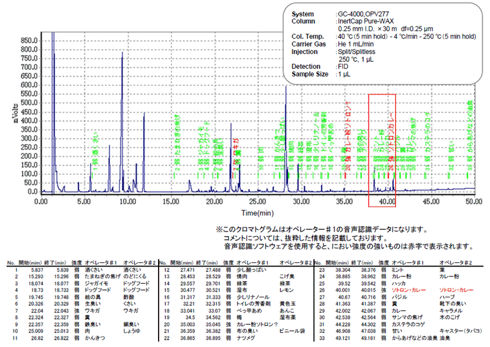The width and height of the screenshot is (490, 347).
Task: Click the cell "ハッカ" in row 25
Action: pyautogui.click(x=399, y=283)
